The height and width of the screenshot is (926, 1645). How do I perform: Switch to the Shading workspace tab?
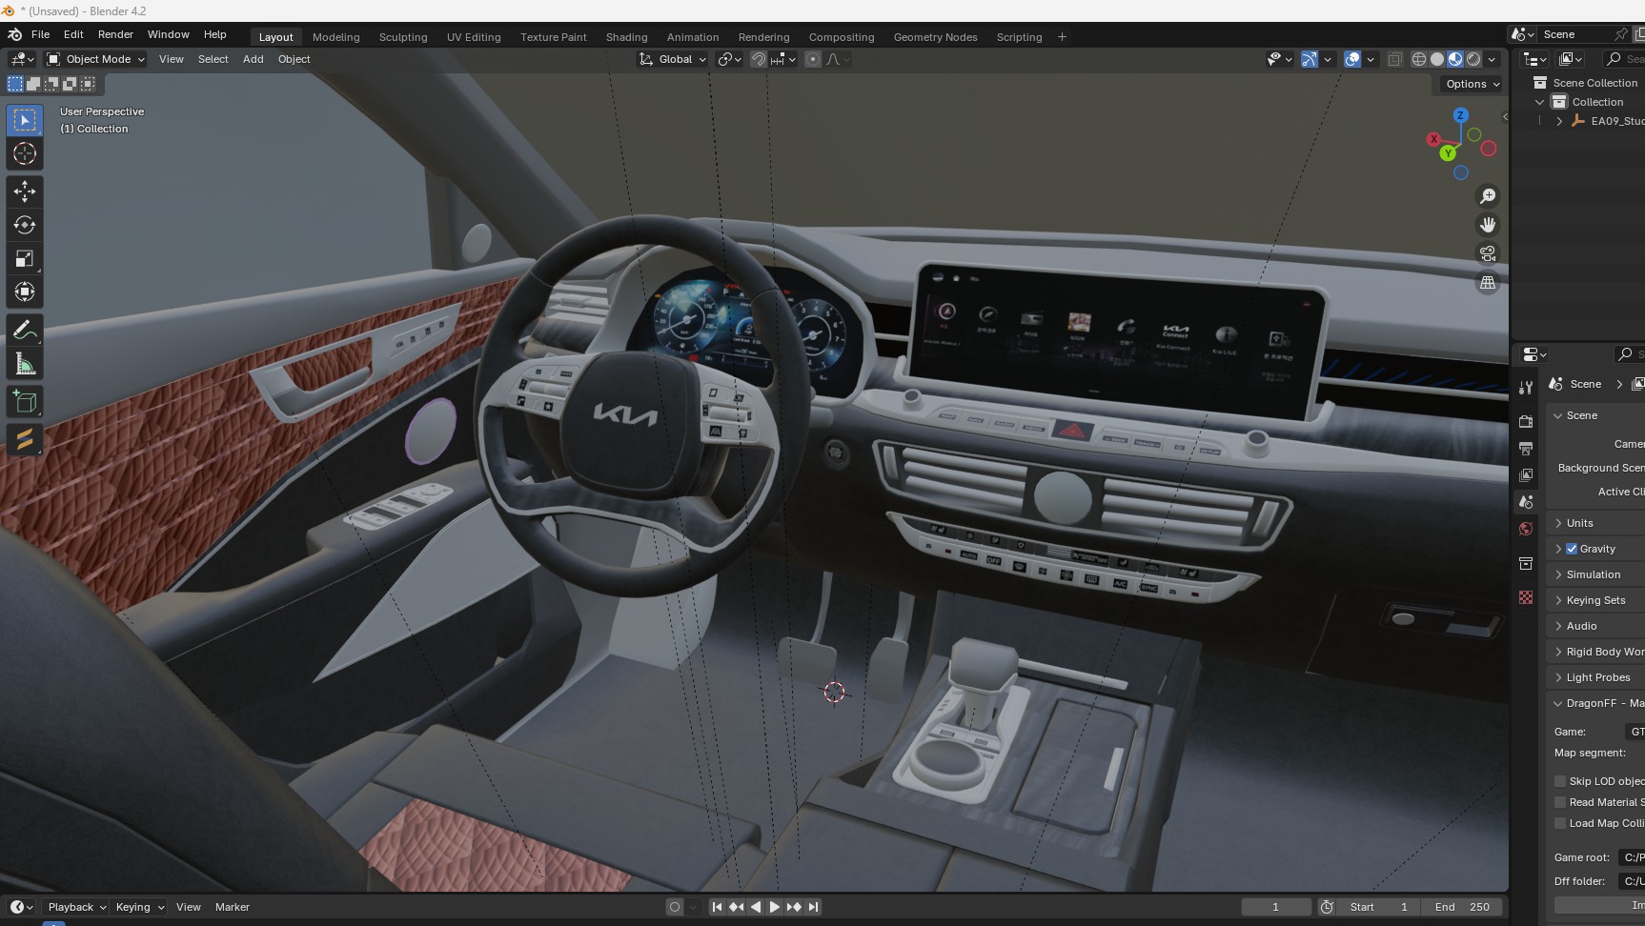coord(626,37)
